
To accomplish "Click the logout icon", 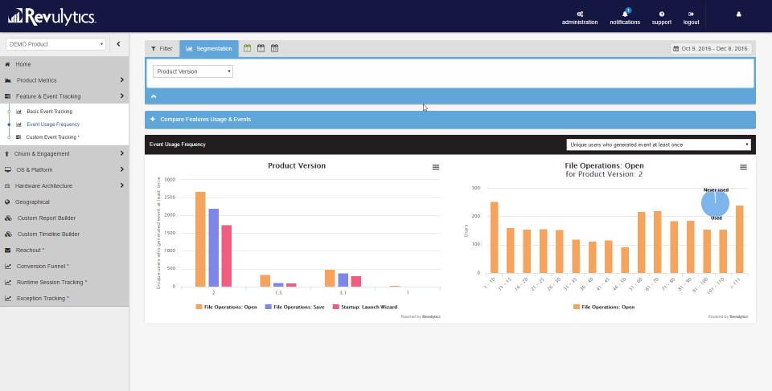I will coord(691,14).
